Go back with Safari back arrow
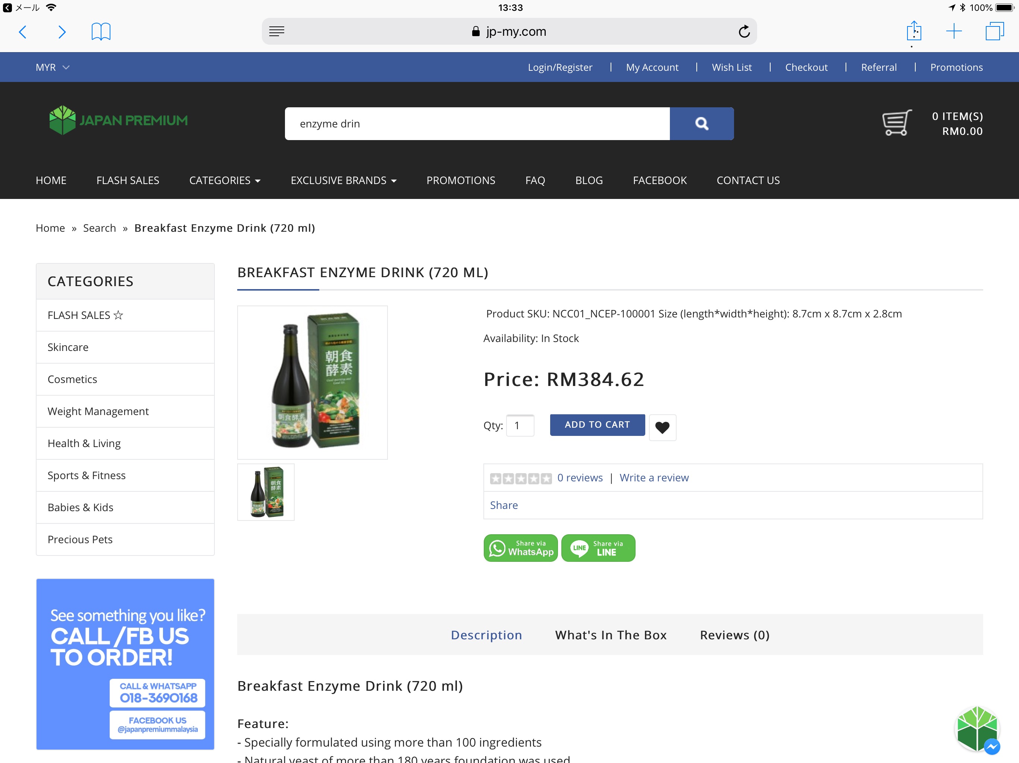The width and height of the screenshot is (1019, 763). pos(23,32)
